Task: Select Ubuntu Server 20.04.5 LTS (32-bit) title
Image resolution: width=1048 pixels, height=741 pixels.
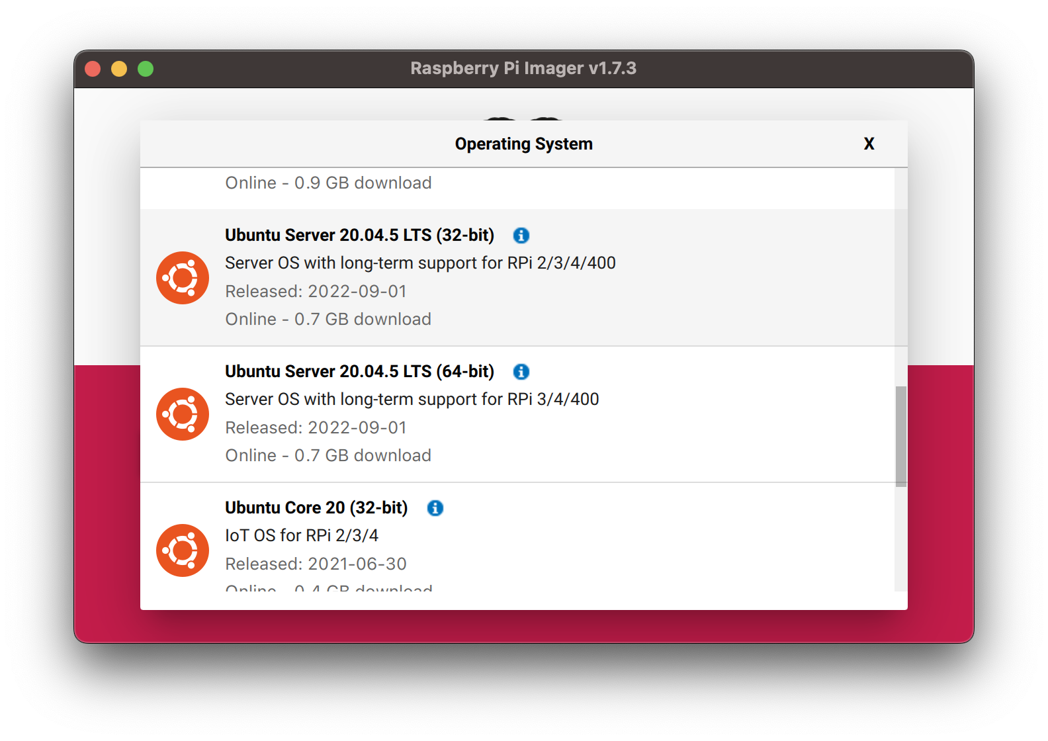Action: pos(359,235)
